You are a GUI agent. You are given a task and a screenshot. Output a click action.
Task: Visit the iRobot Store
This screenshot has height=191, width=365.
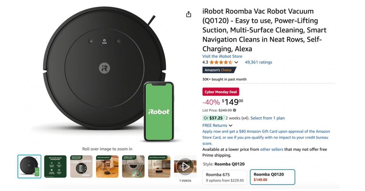click(x=222, y=56)
